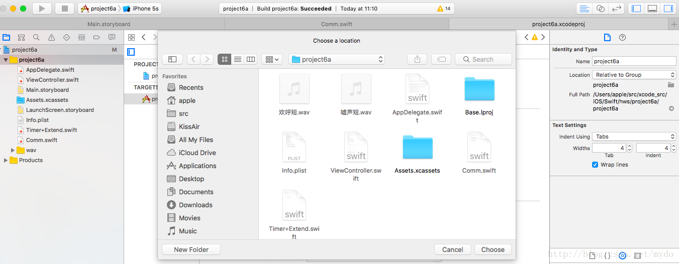The height and width of the screenshot is (264, 679).
Task: Switch file dialog to icon view
Action: click(224, 59)
